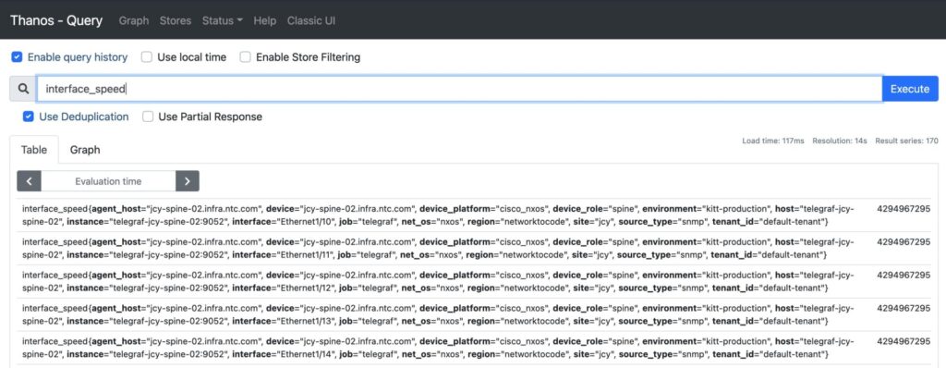The height and width of the screenshot is (368, 946).
Task: Click the Resolution: 14s text
Action: (x=839, y=141)
